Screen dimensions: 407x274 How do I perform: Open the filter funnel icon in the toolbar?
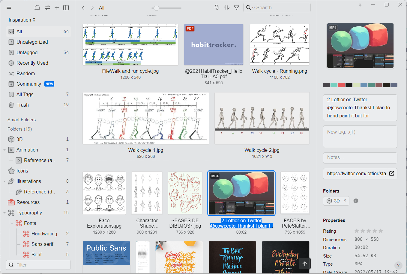point(237,7)
